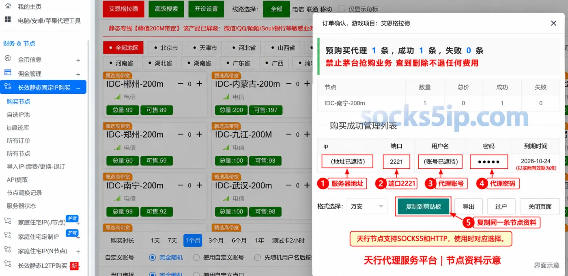Click the node icon beside 家庭住宅定制IP
568x276 pixels.
8,235
